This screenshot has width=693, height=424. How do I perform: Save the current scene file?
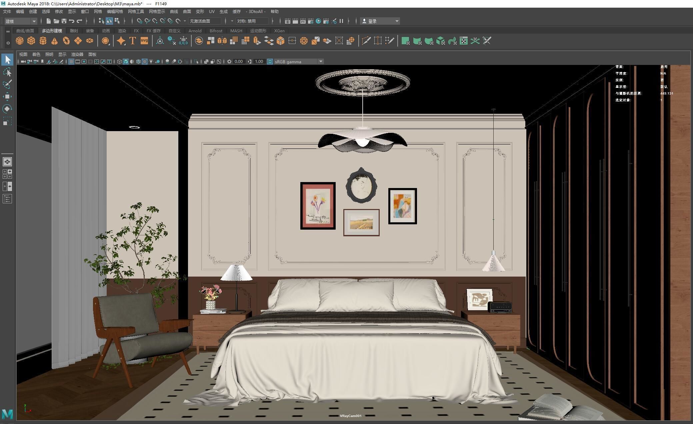click(64, 21)
